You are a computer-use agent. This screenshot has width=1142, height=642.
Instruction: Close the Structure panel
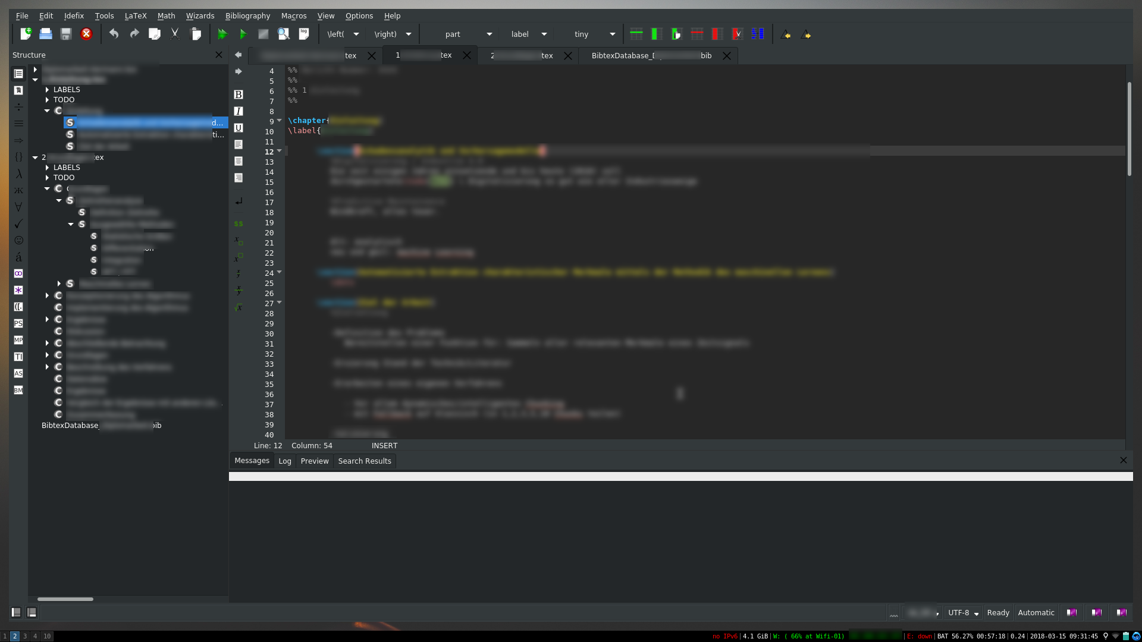218,55
